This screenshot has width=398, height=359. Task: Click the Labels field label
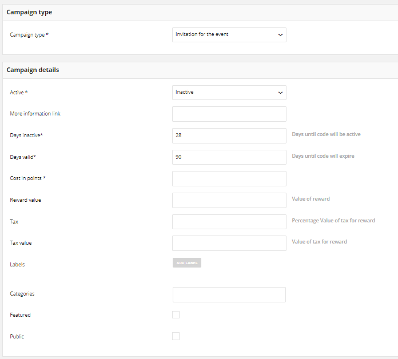17,264
